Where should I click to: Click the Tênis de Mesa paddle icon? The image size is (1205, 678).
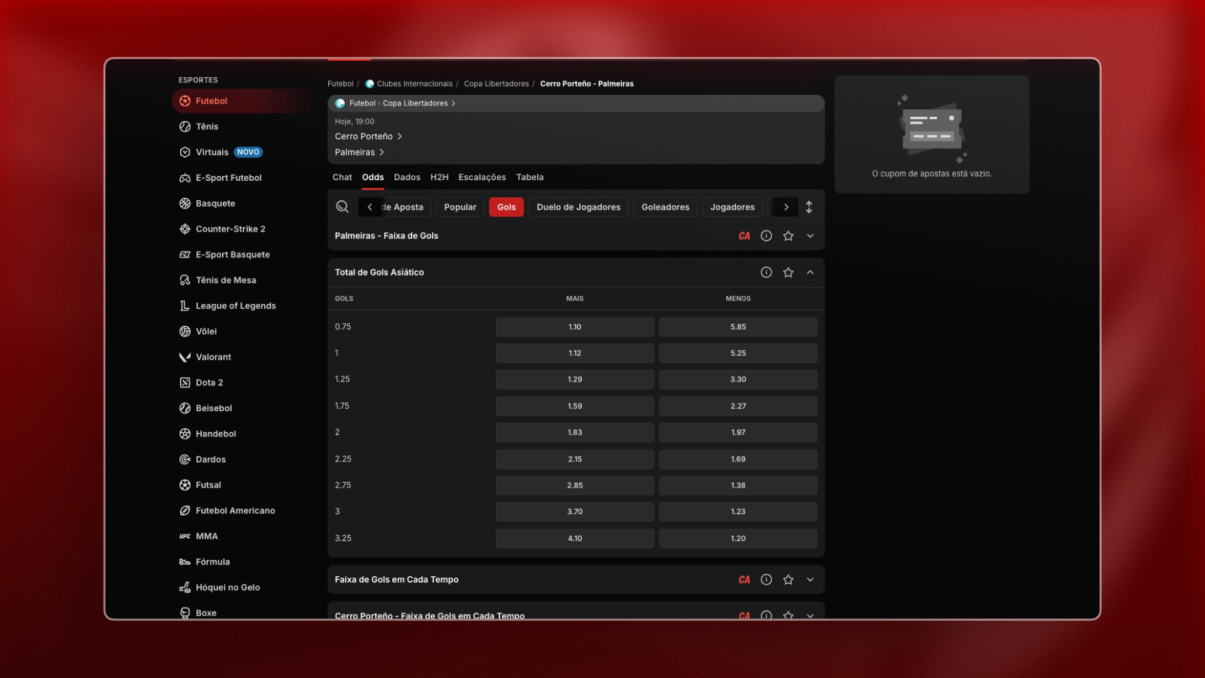[x=185, y=281]
